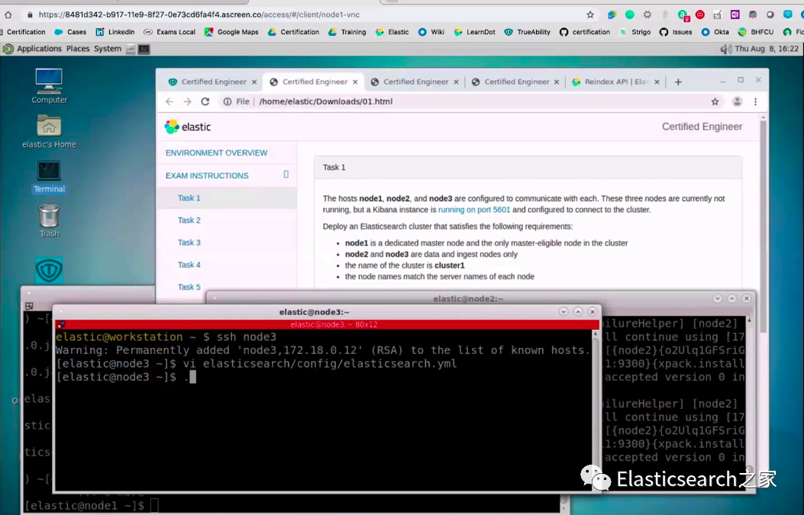Click the back arrow in inner browser

coord(170,101)
